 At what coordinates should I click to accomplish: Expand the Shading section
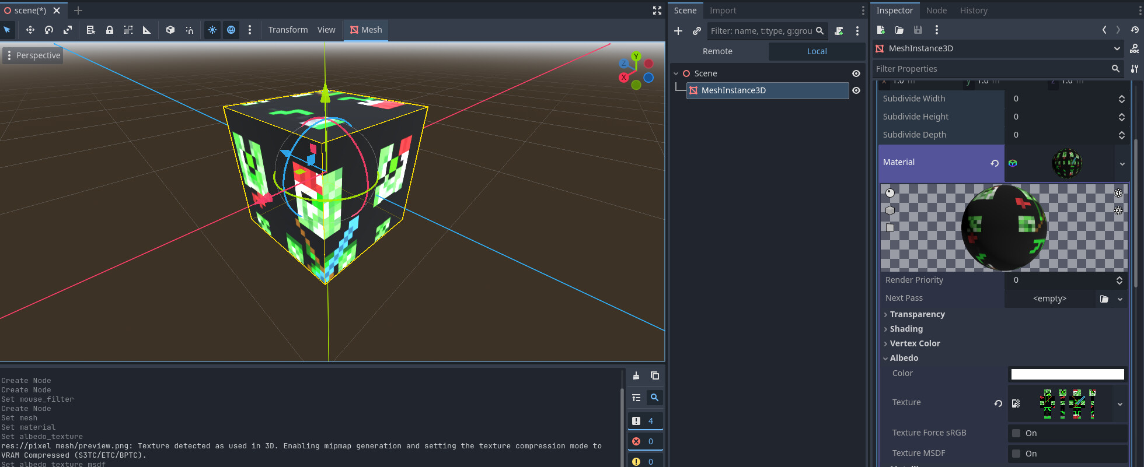[x=906, y=329]
